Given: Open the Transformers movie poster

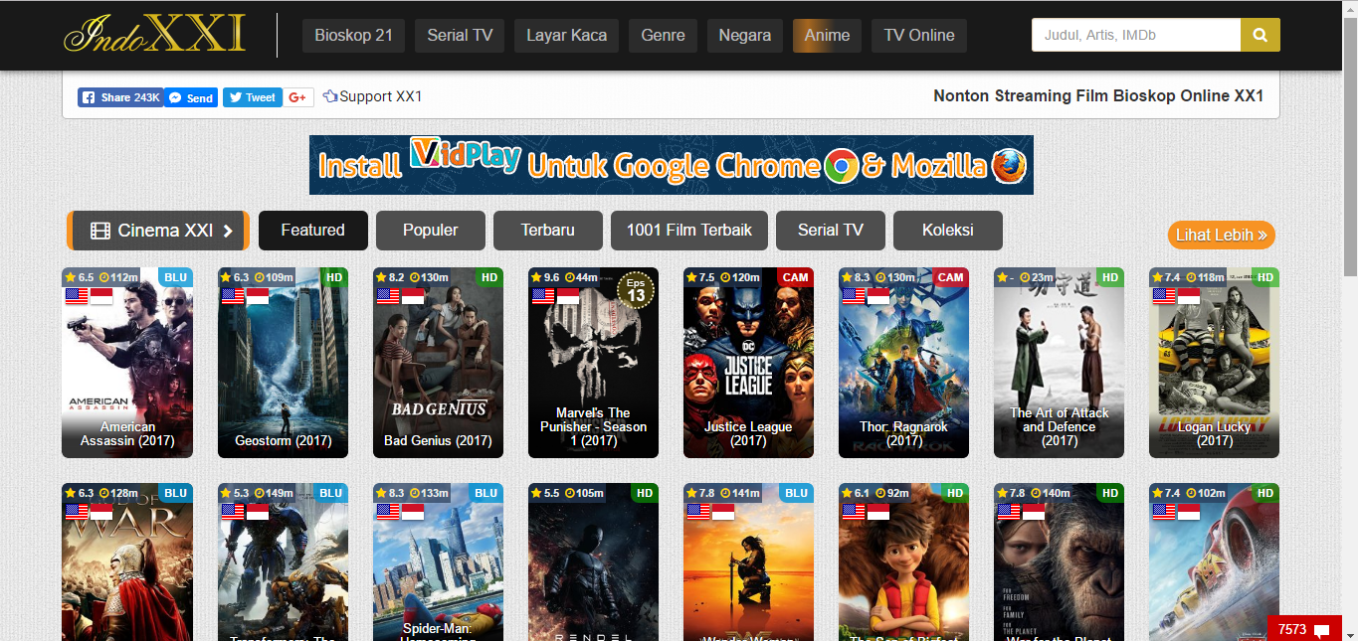Looking at the screenshot, I should [283, 562].
